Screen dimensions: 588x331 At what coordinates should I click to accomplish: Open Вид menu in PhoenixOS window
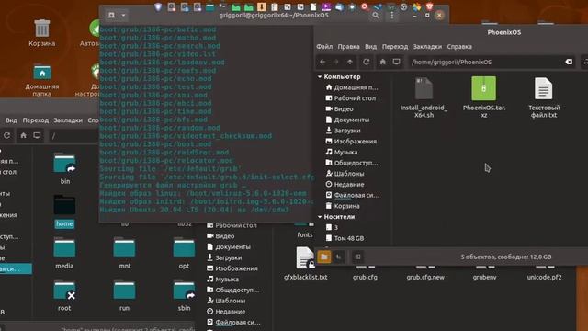pyautogui.click(x=370, y=47)
